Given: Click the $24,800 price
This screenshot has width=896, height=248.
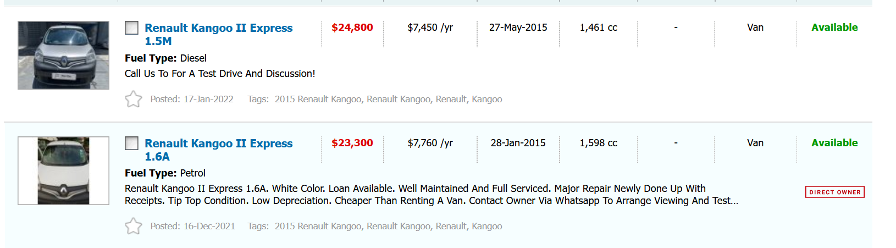Looking at the screenshot, I should point(352,27).
